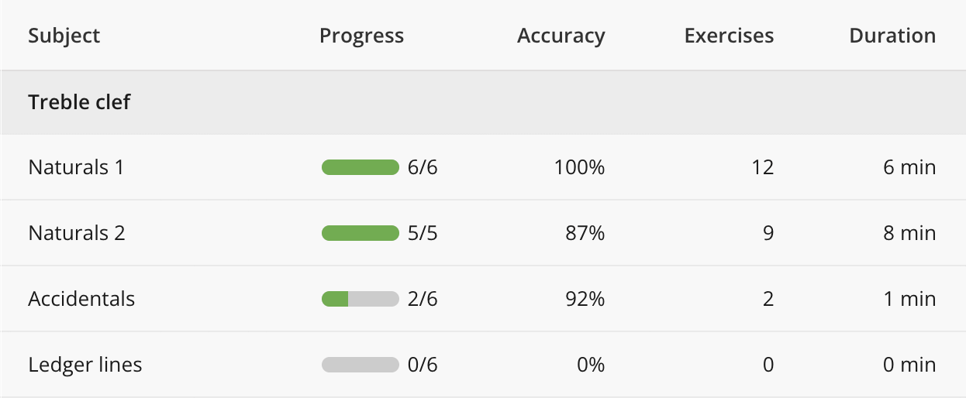Click the empty Ledger lines progress bar

coord(361,365)
